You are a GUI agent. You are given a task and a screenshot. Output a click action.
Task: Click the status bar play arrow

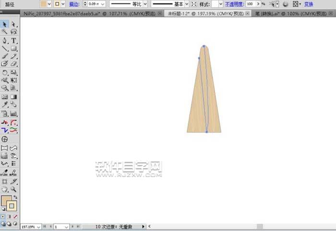143,227
